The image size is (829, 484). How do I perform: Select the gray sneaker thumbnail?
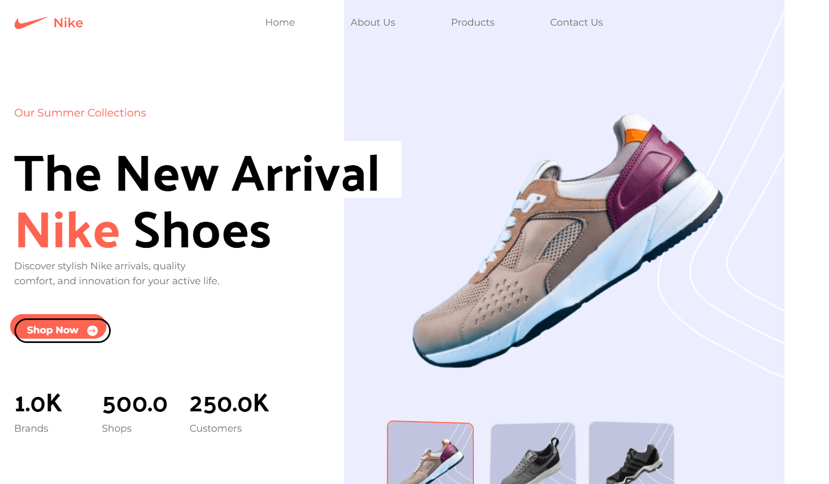[x=533, y=454]
